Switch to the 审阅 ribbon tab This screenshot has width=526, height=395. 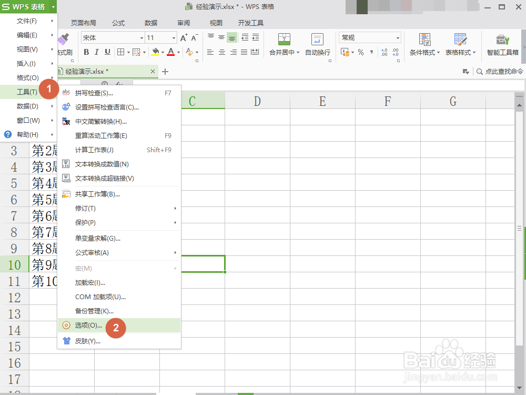click(x=183, y=23)
